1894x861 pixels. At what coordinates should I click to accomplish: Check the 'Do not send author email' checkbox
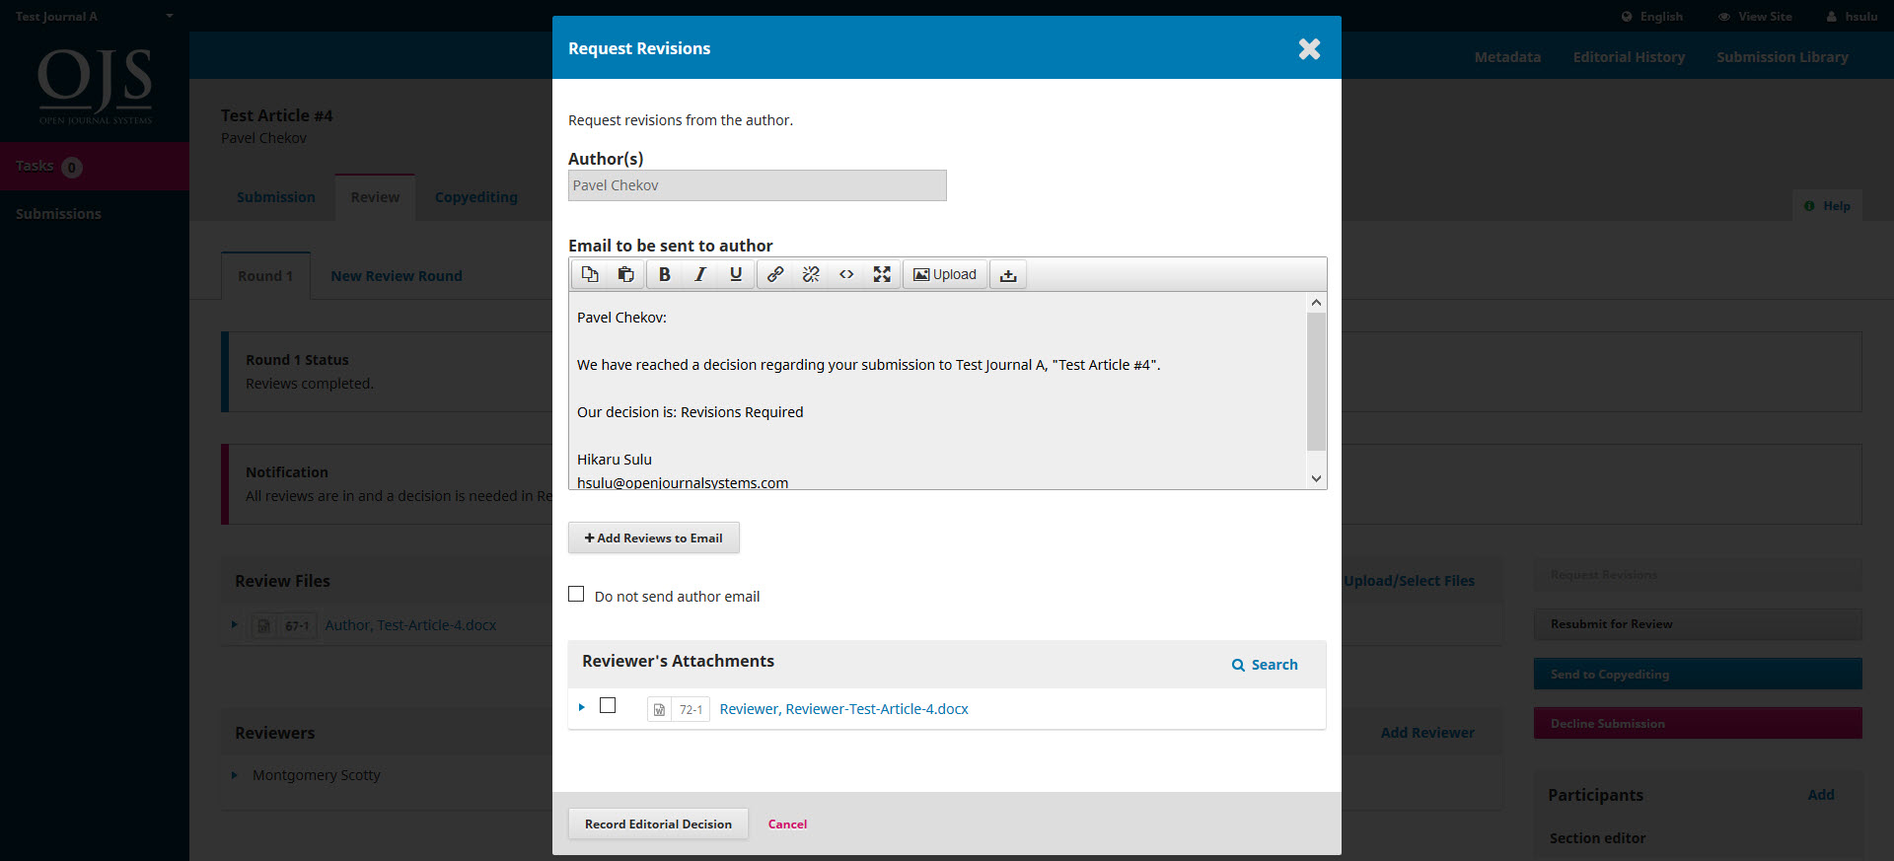tap(576, 594)
